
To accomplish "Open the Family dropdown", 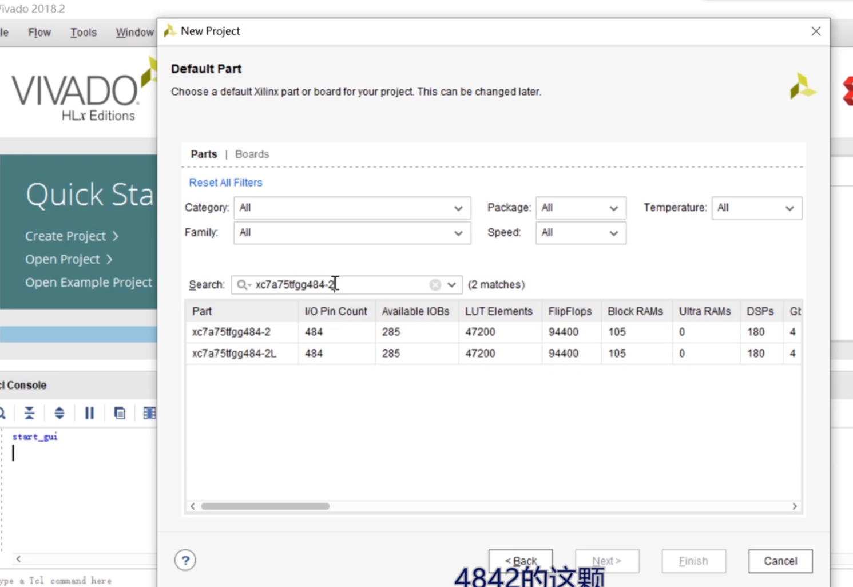I will point(352,233).
